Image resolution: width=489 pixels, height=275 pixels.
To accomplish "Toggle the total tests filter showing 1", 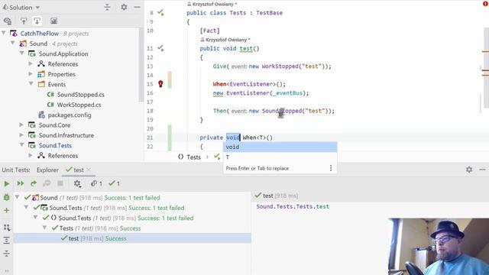I will tap(96, 183).
